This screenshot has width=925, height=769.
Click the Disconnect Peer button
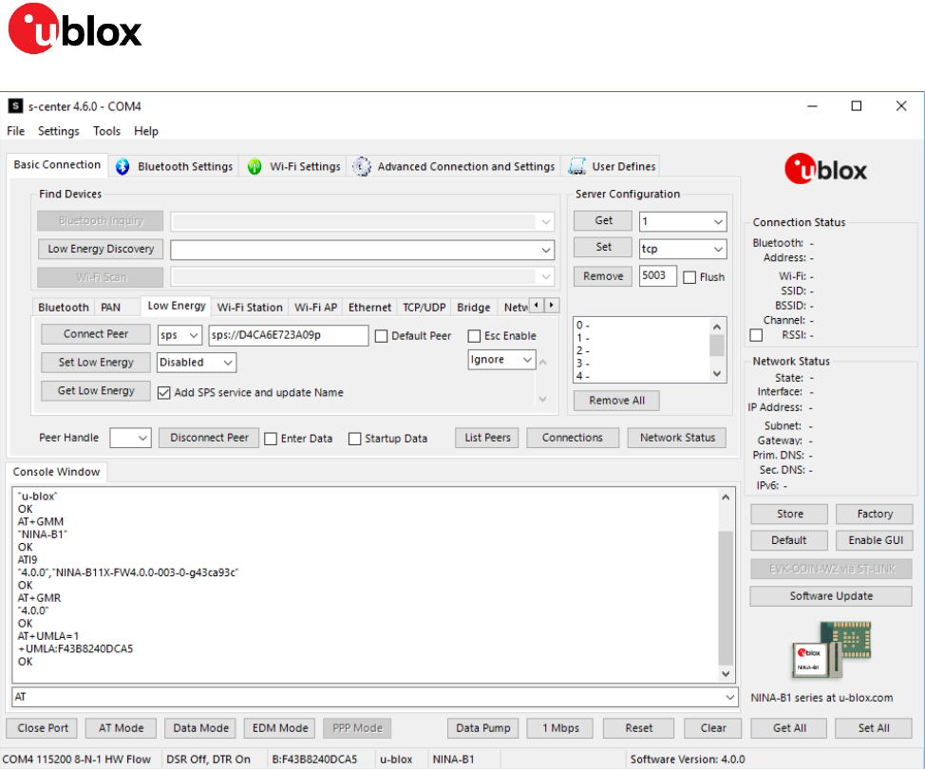209,439
